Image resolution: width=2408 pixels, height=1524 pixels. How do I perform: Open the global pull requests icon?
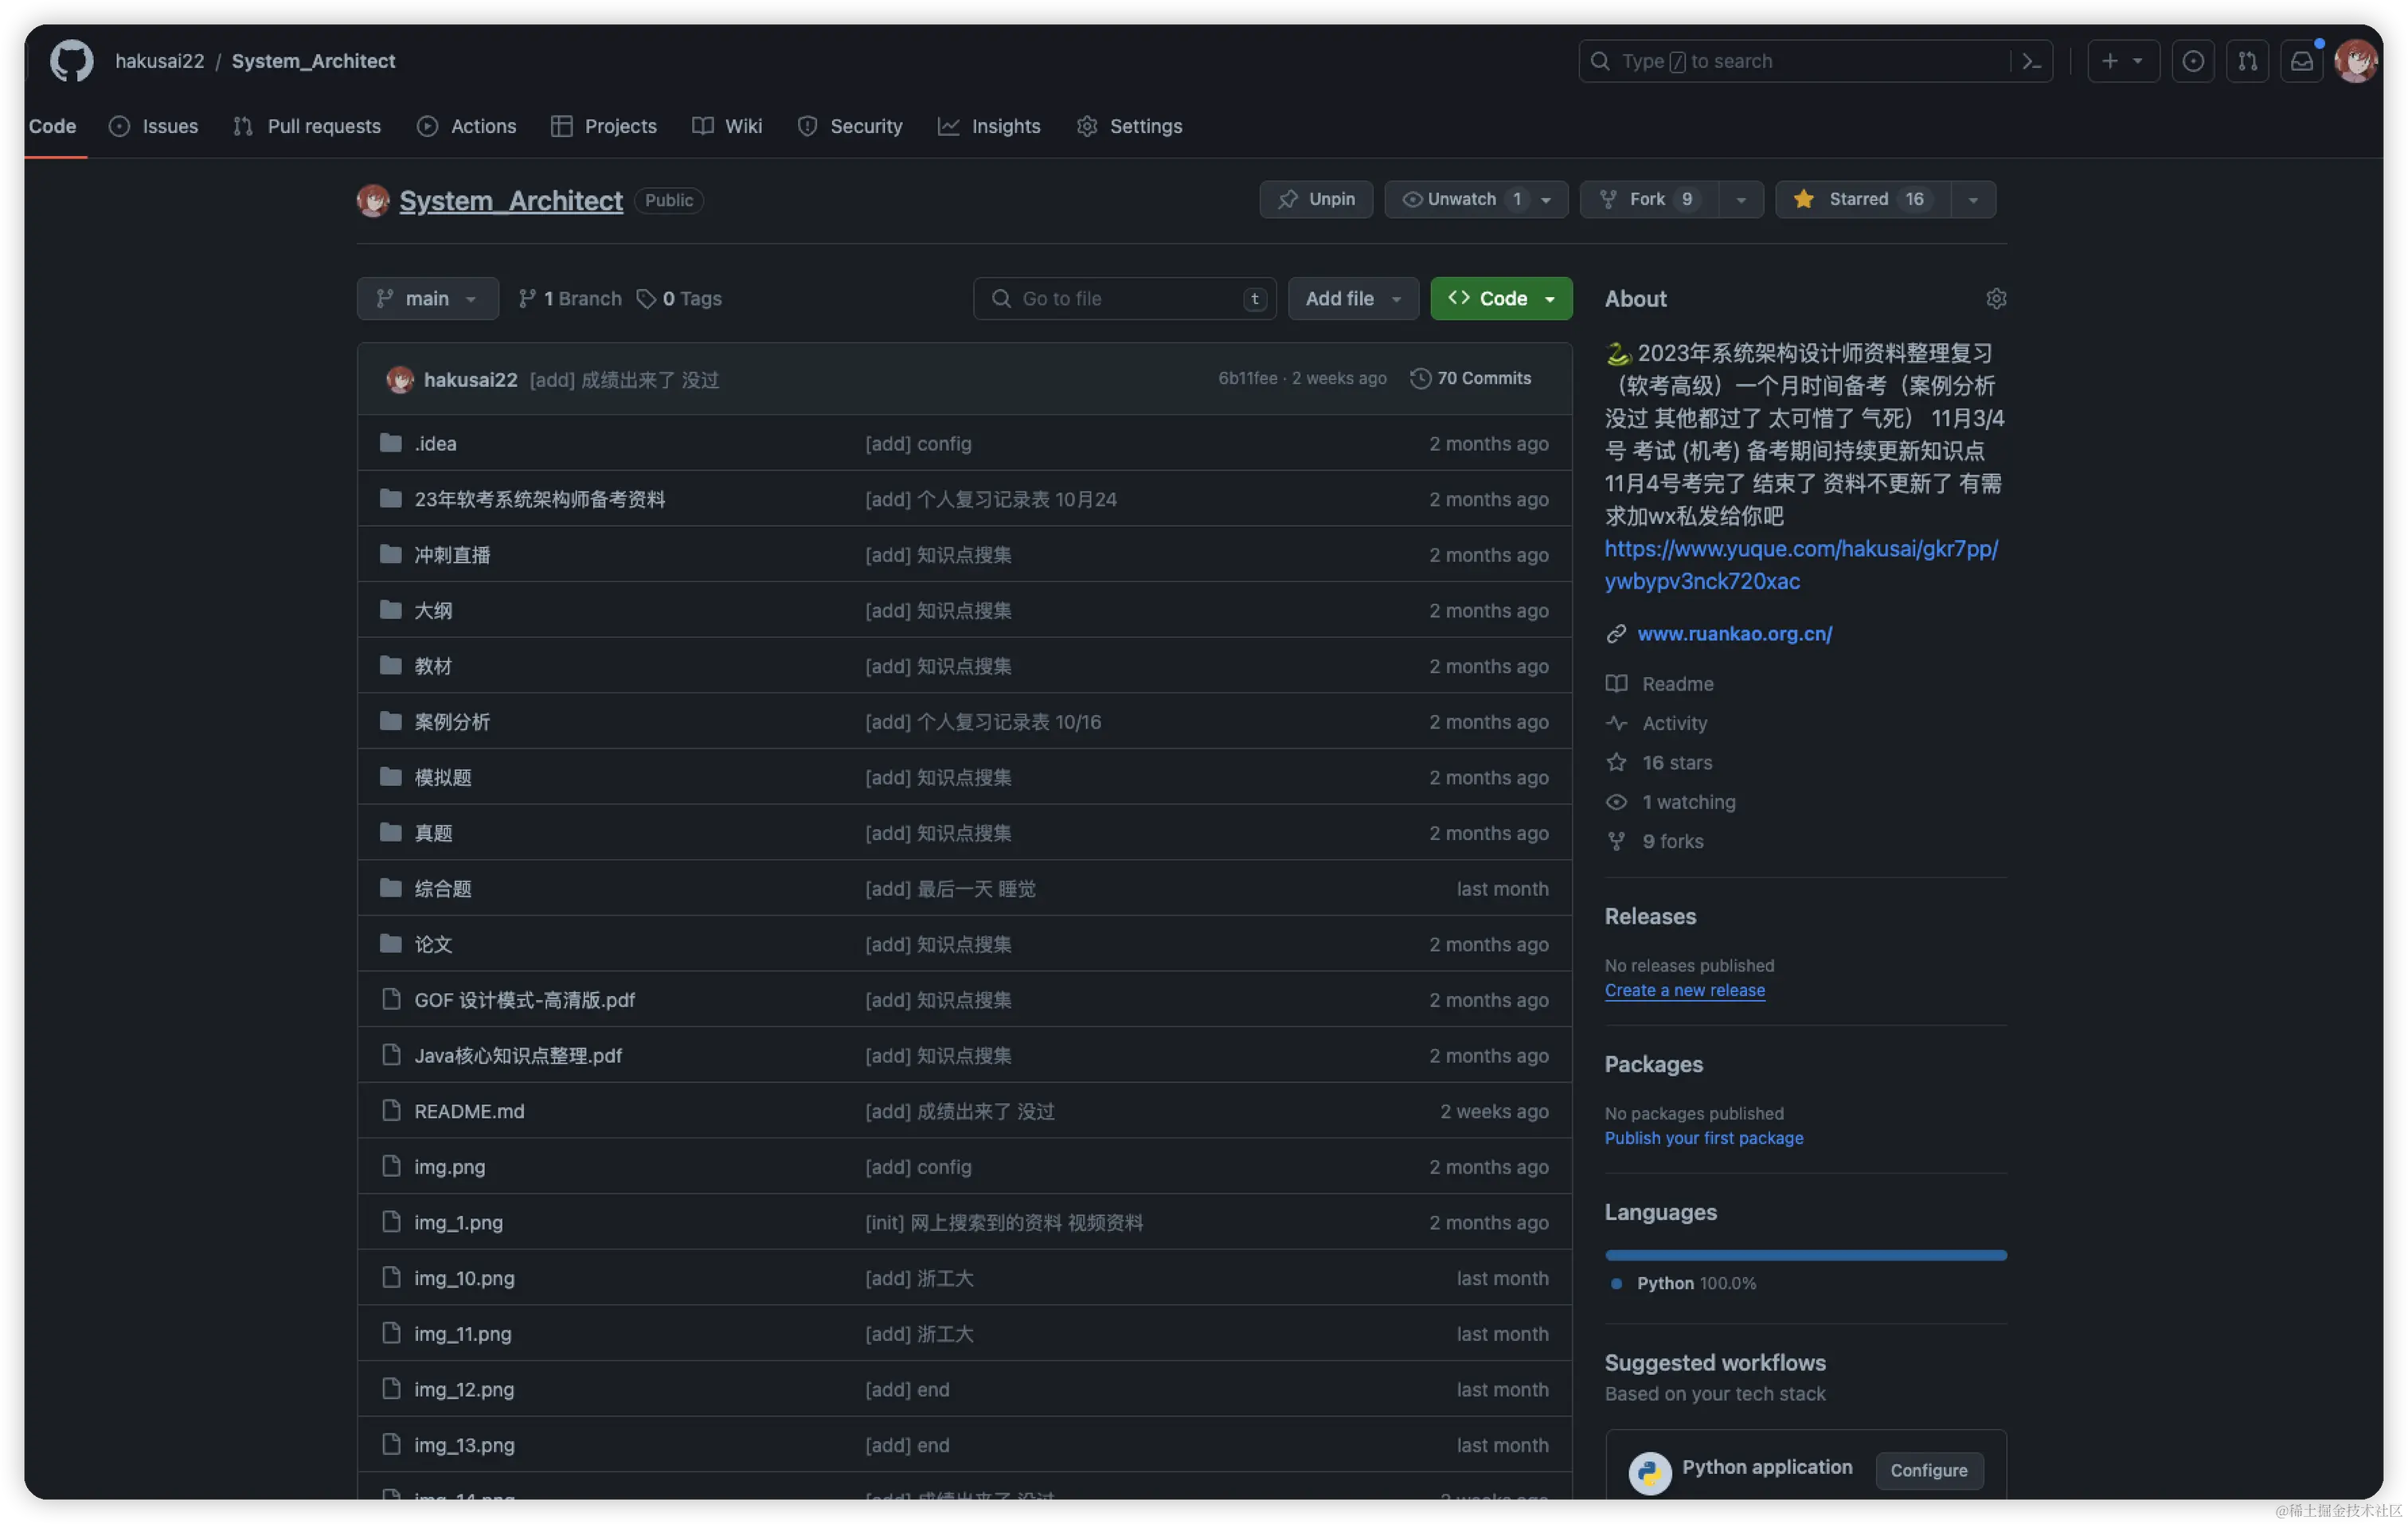tap(2247, 61)
